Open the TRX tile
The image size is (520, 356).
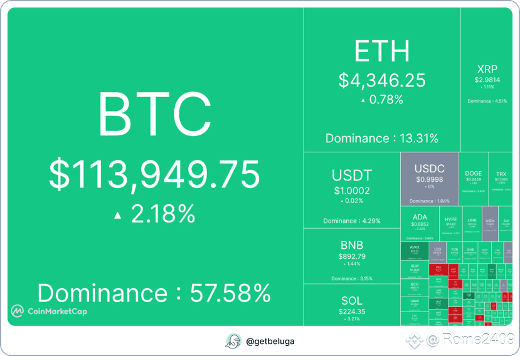[x=501, y=179]
